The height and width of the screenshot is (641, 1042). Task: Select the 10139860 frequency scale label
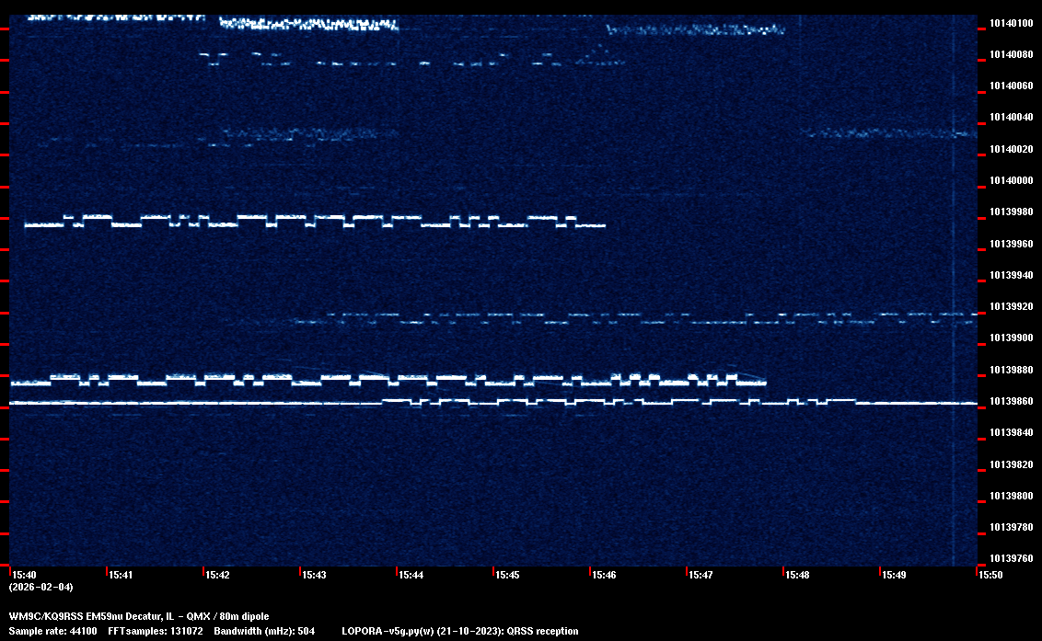[x=1011, y=401]
